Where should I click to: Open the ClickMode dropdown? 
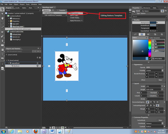(x=162, y=123)
